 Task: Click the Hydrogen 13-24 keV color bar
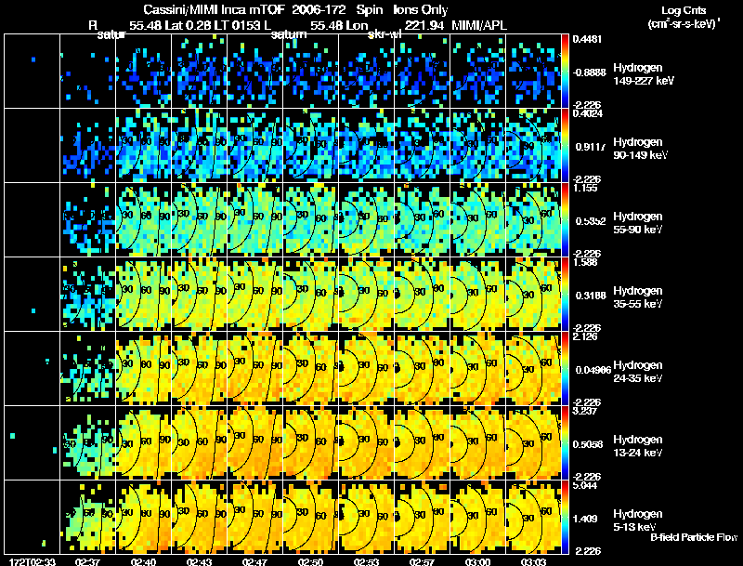565,443
